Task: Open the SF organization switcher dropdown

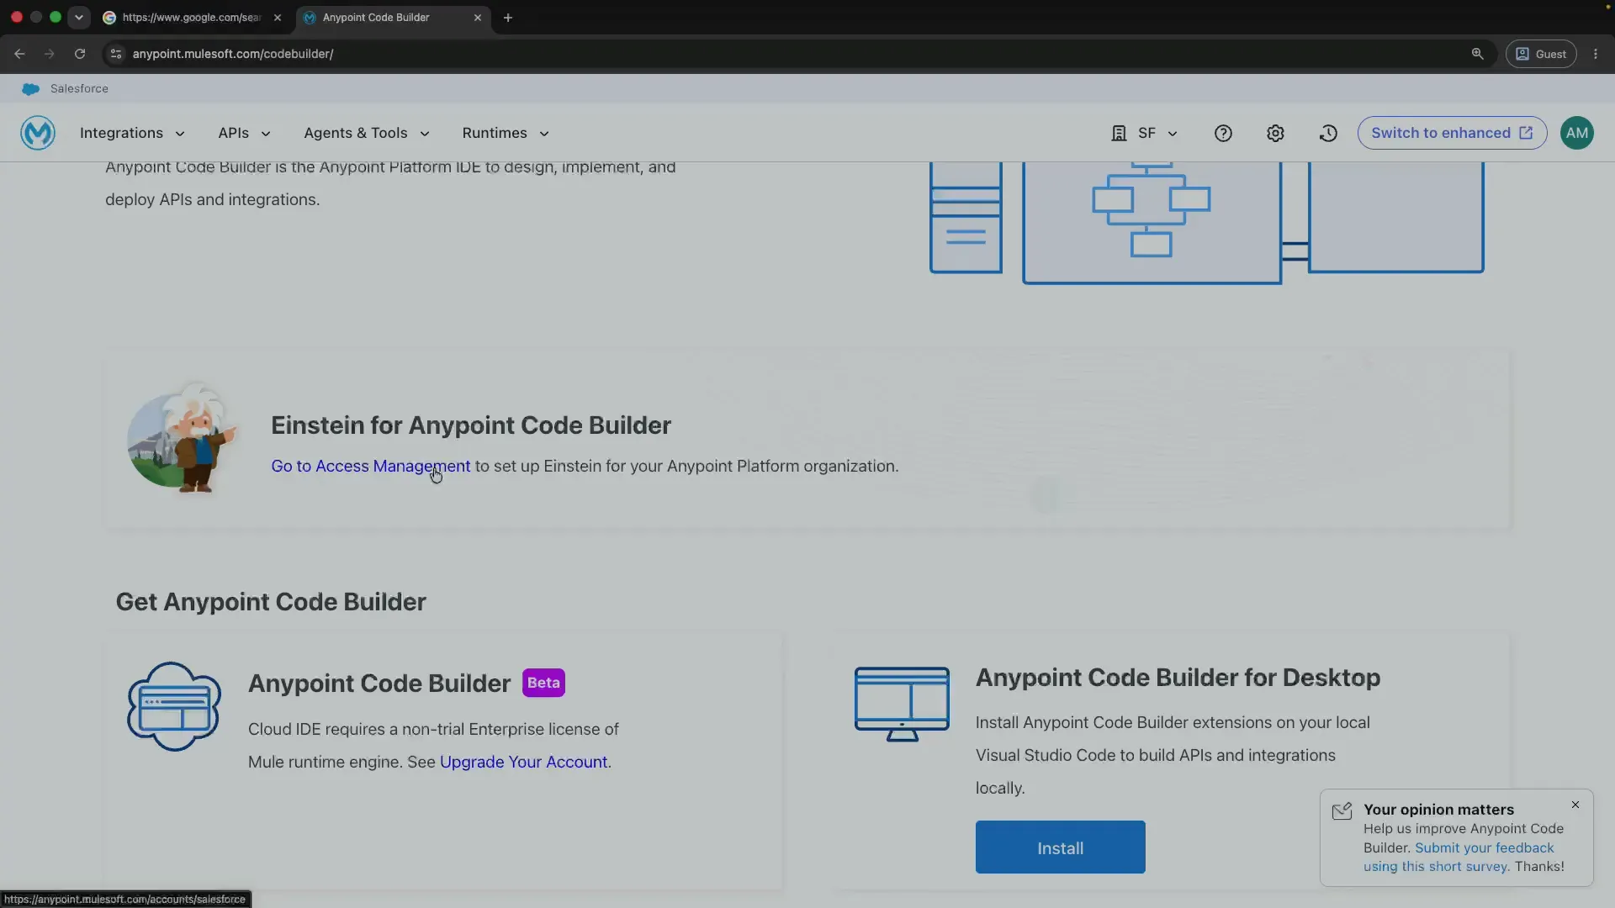Action: [x=1145, y=133]
